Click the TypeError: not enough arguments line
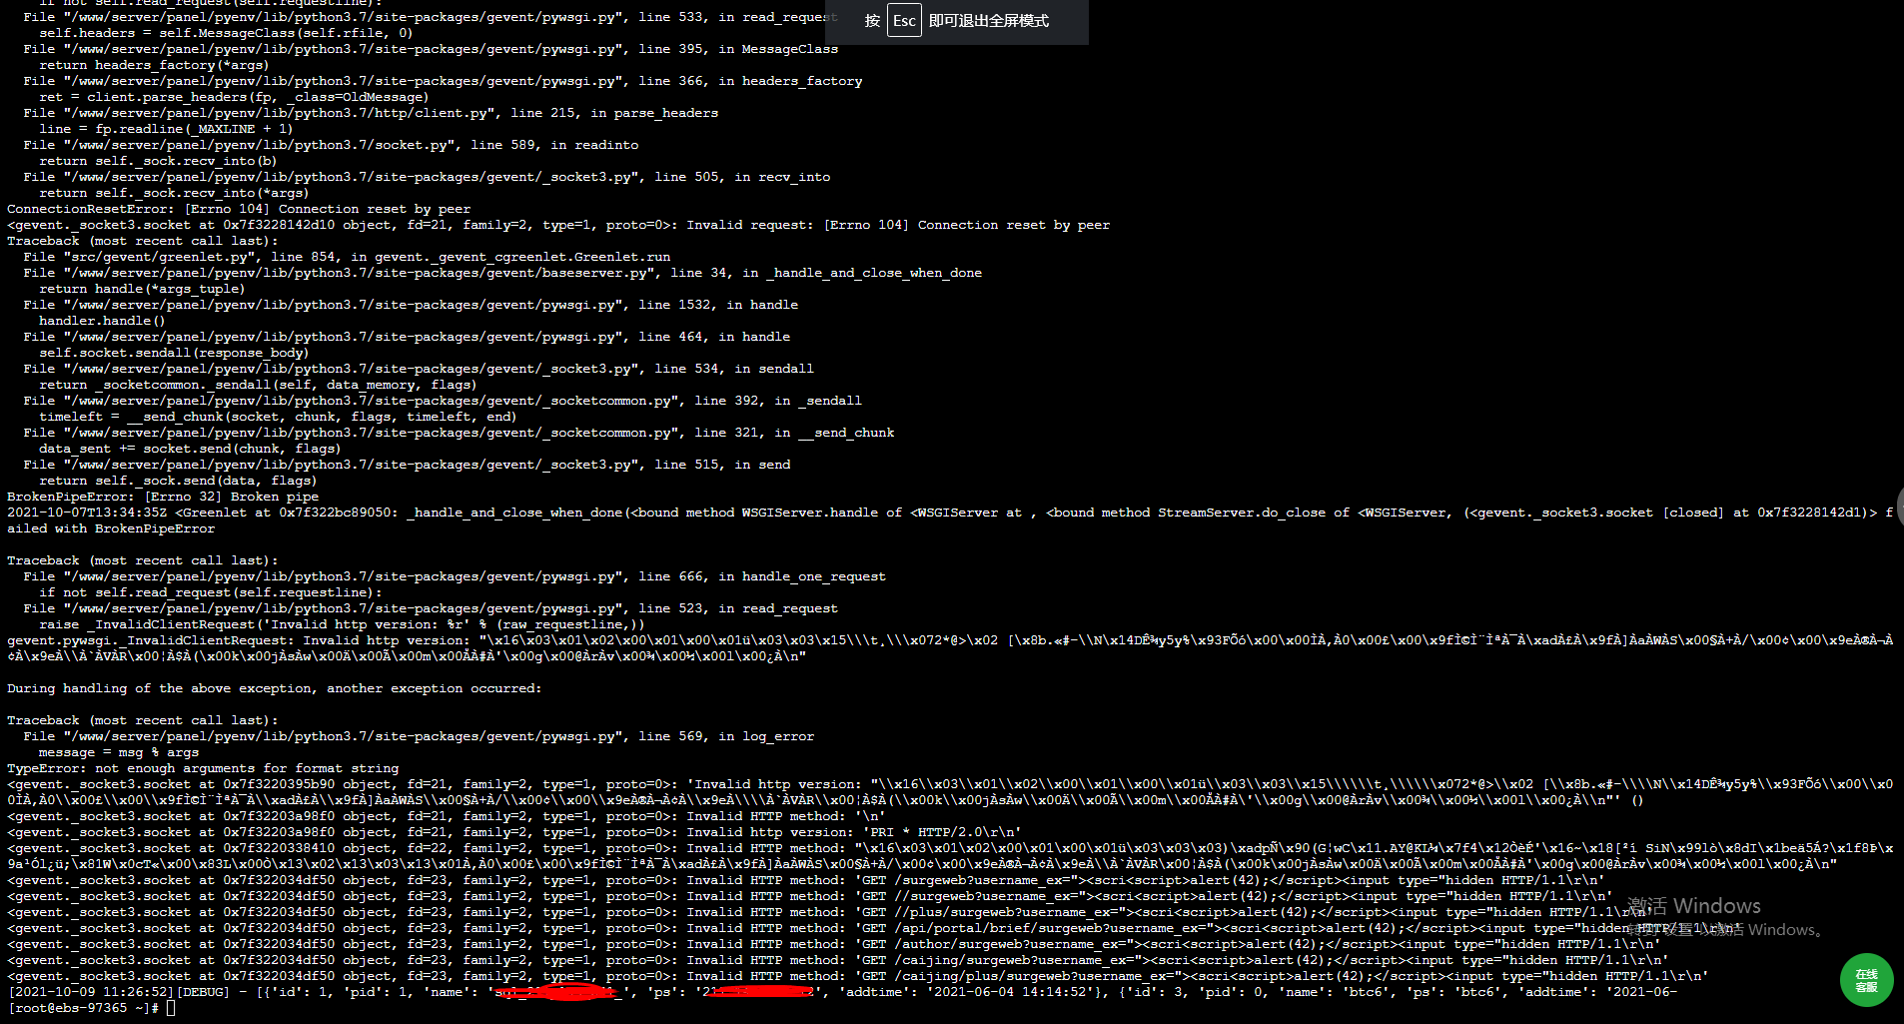 [x=203, y=768]
